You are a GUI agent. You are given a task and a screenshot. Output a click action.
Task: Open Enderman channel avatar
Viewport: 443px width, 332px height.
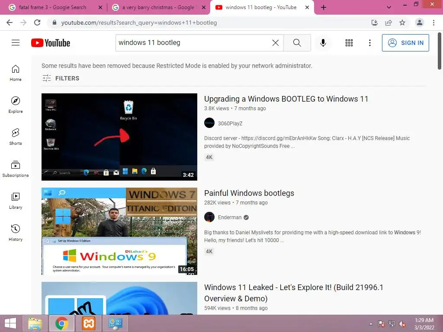pyautogui.click(x=209, y=217)
